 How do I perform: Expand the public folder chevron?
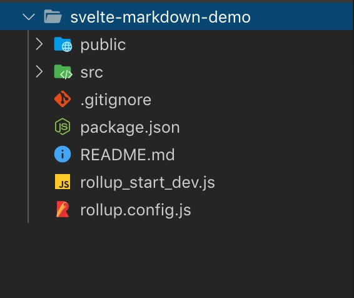coord(39,44)
